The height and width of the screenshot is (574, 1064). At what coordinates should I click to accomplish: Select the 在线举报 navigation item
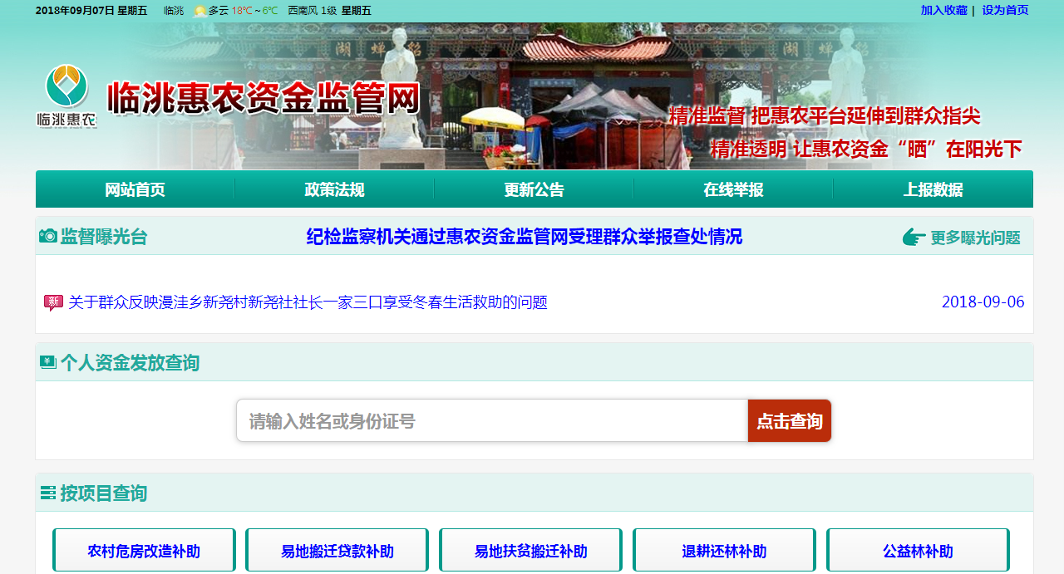pos(733,189)
